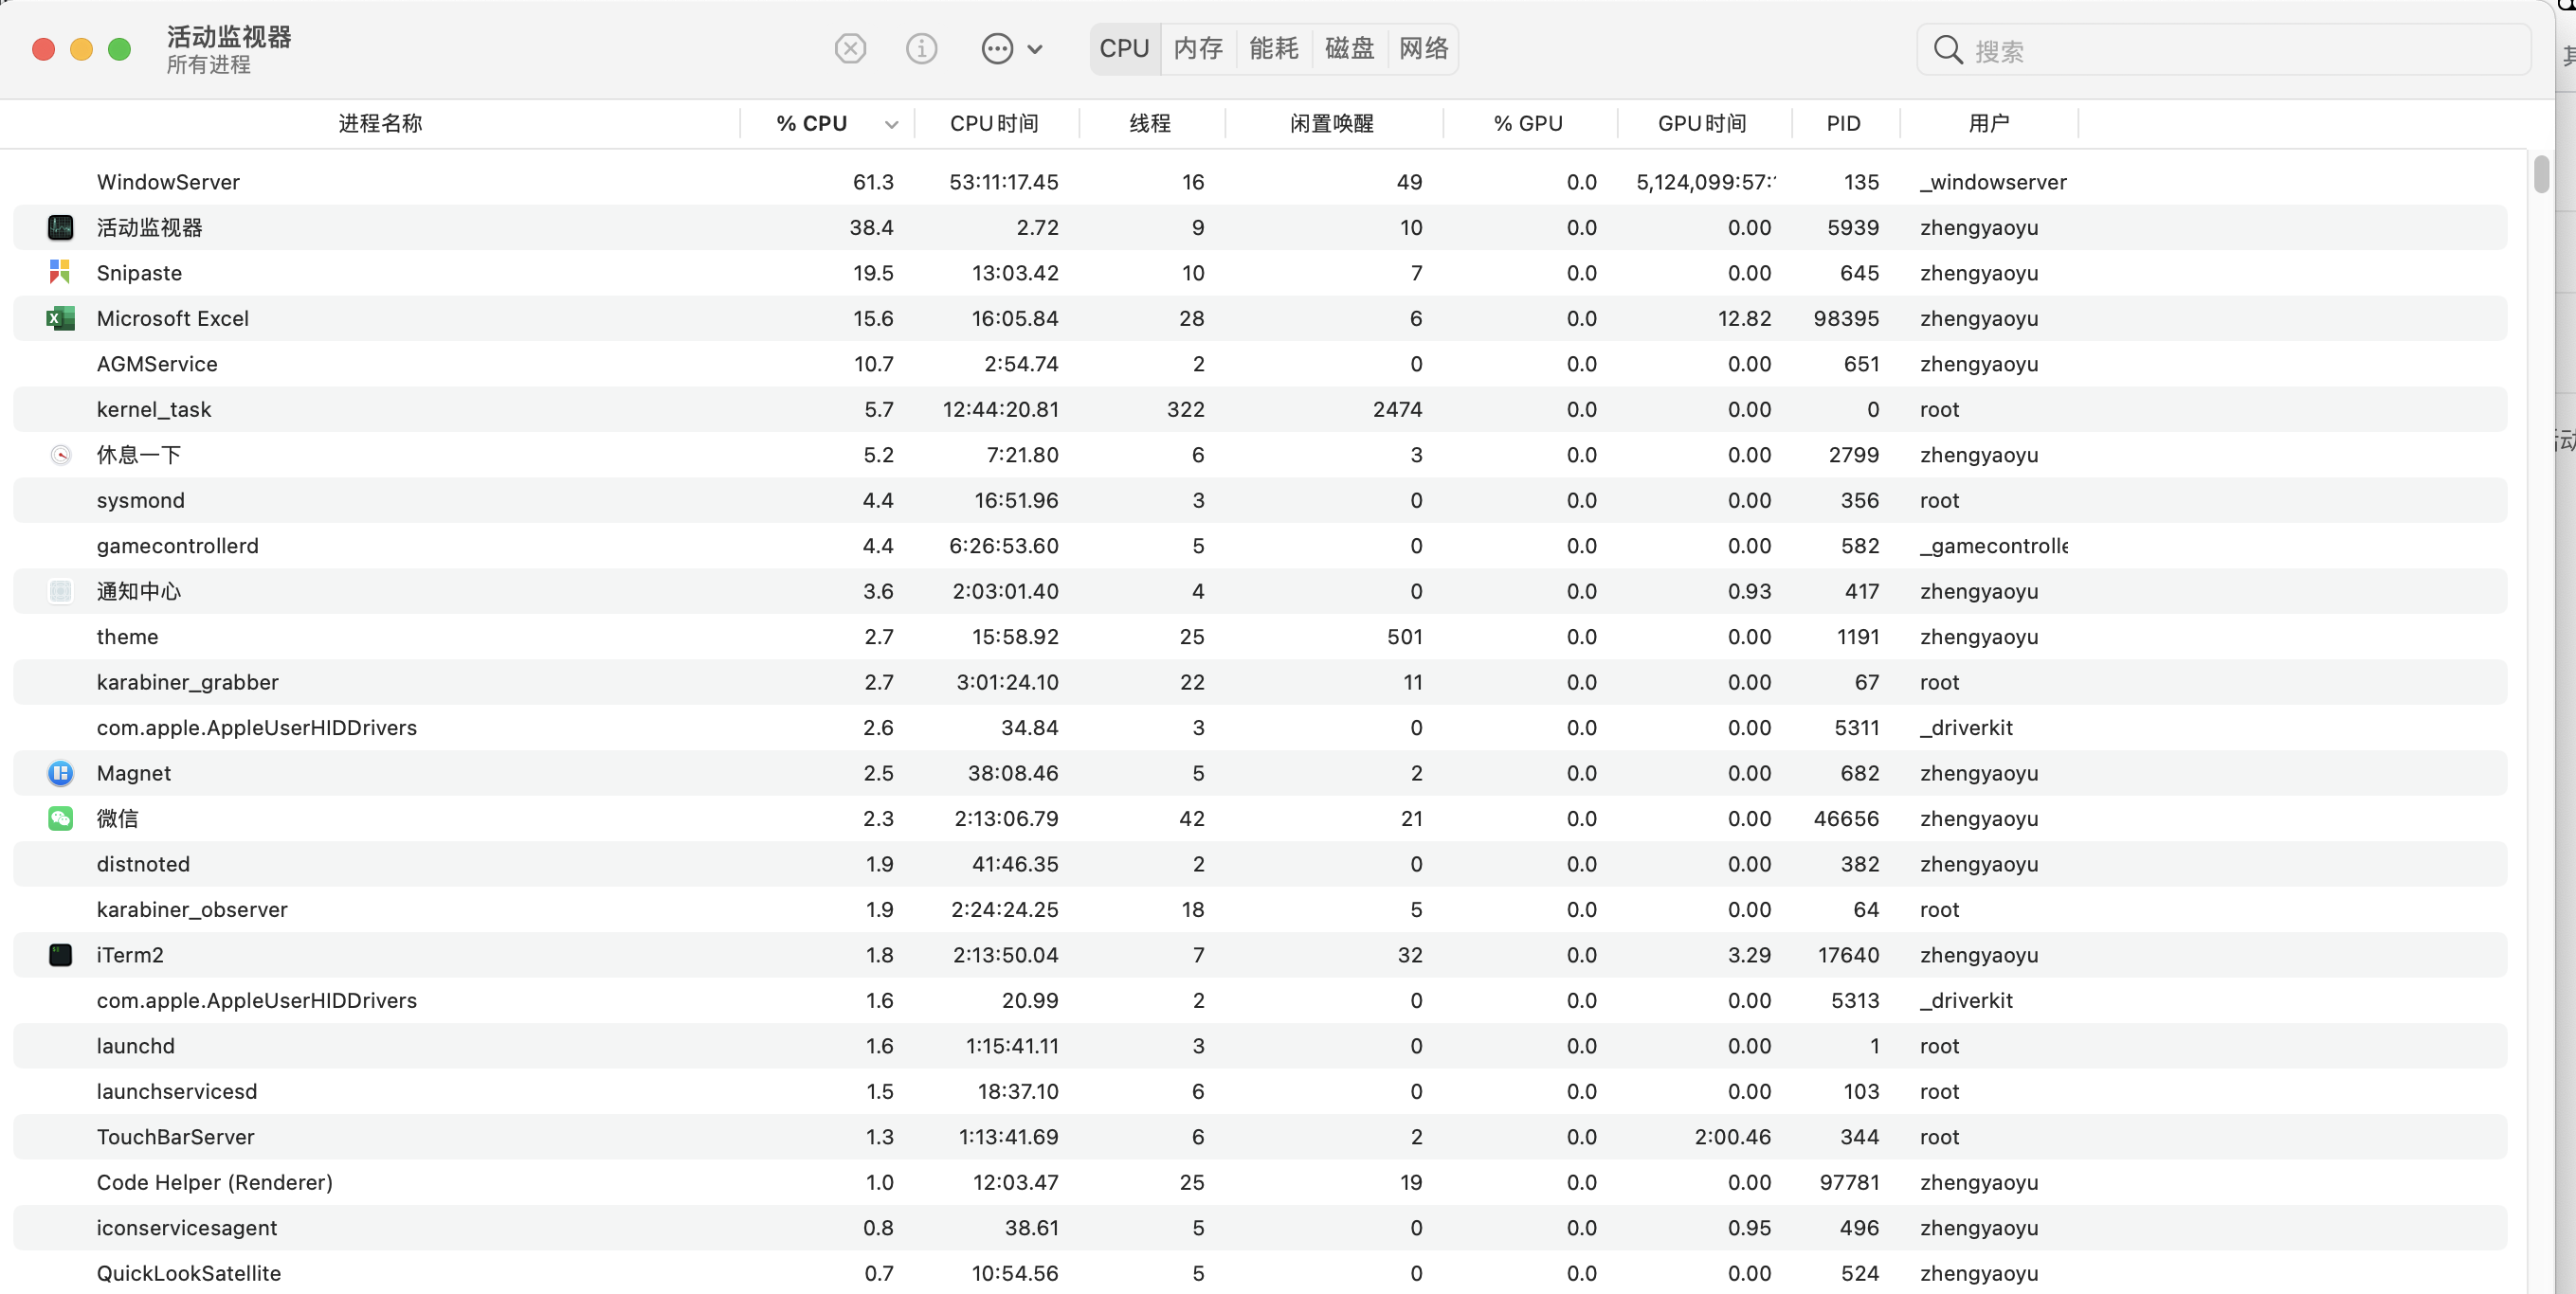Viewport: 2576px width, 1294px height.
Task: Select the Code Helper (Renderer) process
Action: [214, 1182]
